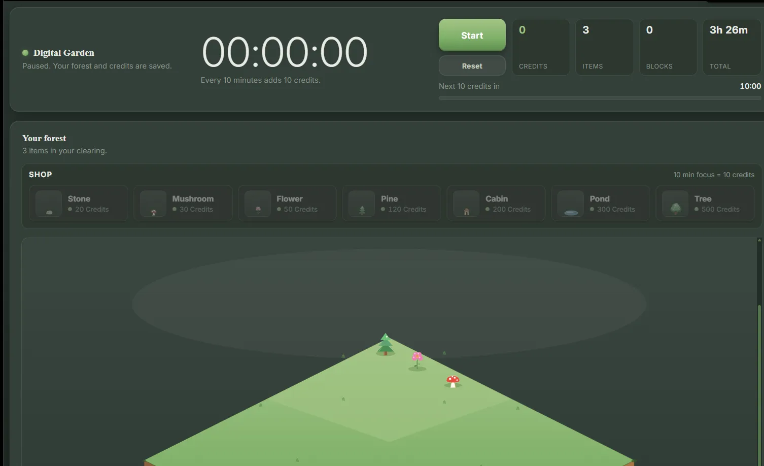The image size is (764, 466).
Task: Click 'Next 10 credits in' label
Action: [x=469, y=86]
